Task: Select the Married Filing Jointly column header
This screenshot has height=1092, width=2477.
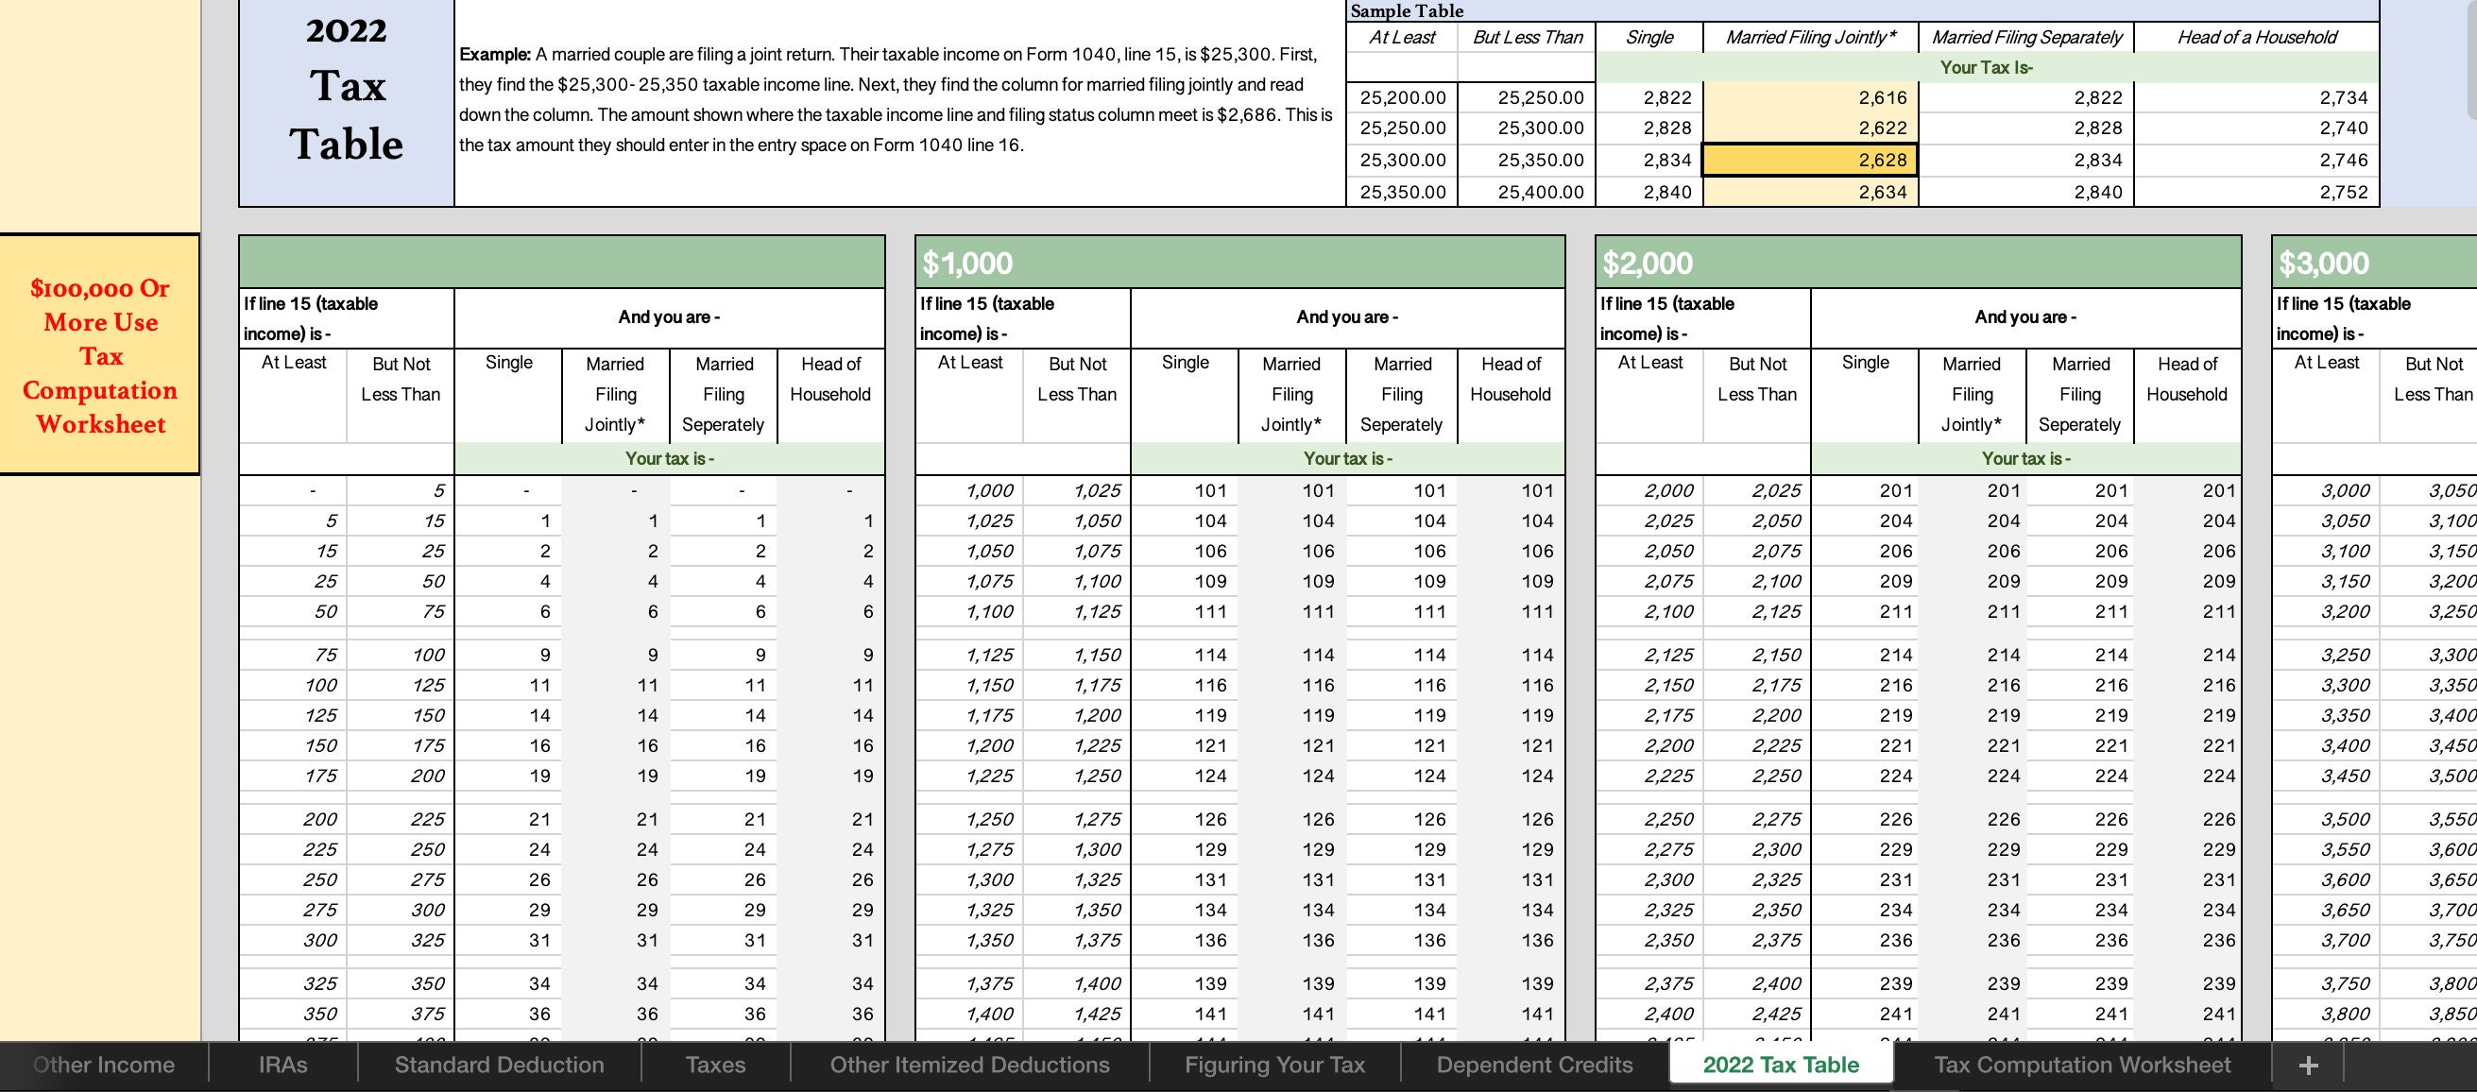Action: (1812, 38)
